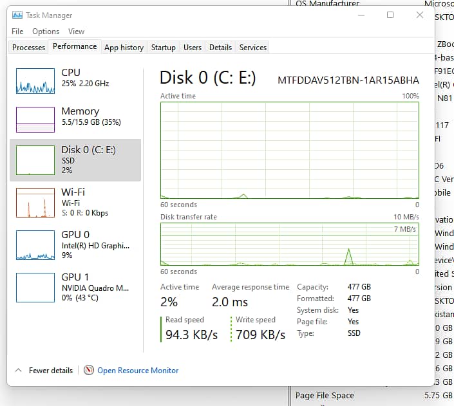Click the Resource Monitor icon
This screenshot has height=406, width=454.
tap(89, 371)
